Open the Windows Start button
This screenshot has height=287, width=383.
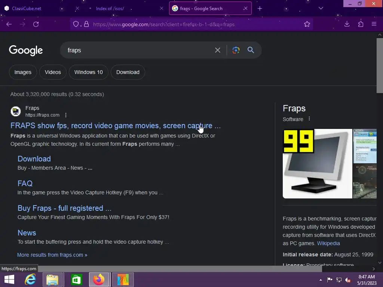pyautogui.click(x=9, y=280)
